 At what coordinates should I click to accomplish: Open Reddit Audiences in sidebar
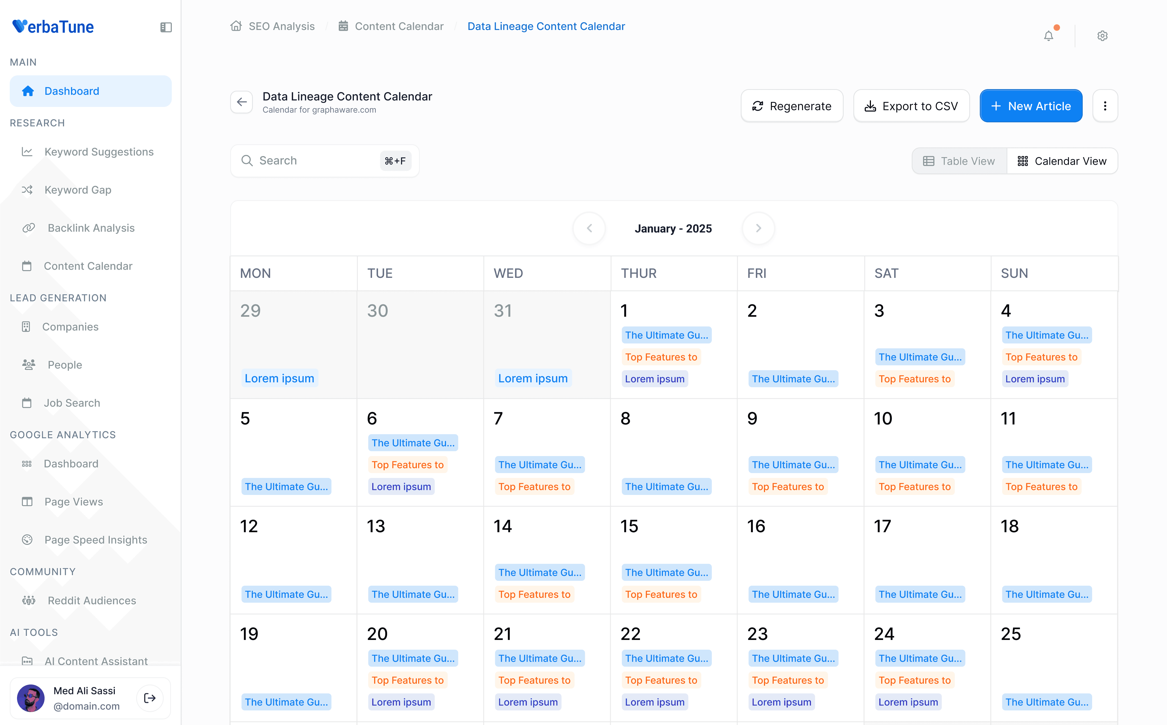92,600
